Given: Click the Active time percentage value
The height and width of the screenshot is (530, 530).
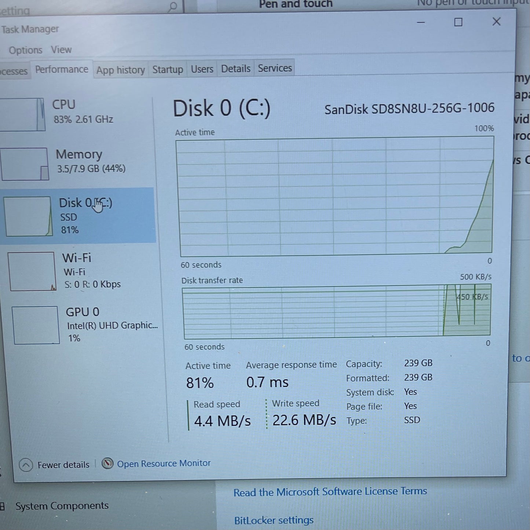Looking at the screenshot, I should coord(200,383).
